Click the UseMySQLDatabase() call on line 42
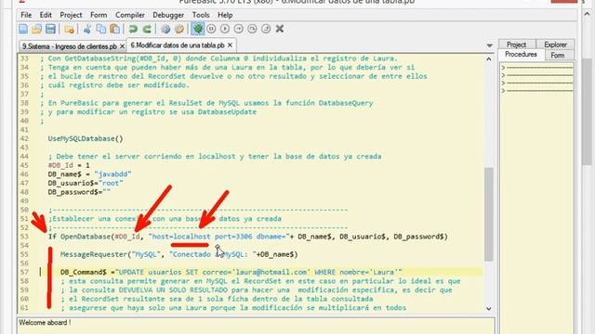This screenshot has height=334, width=595. click(x=86, y=138)
